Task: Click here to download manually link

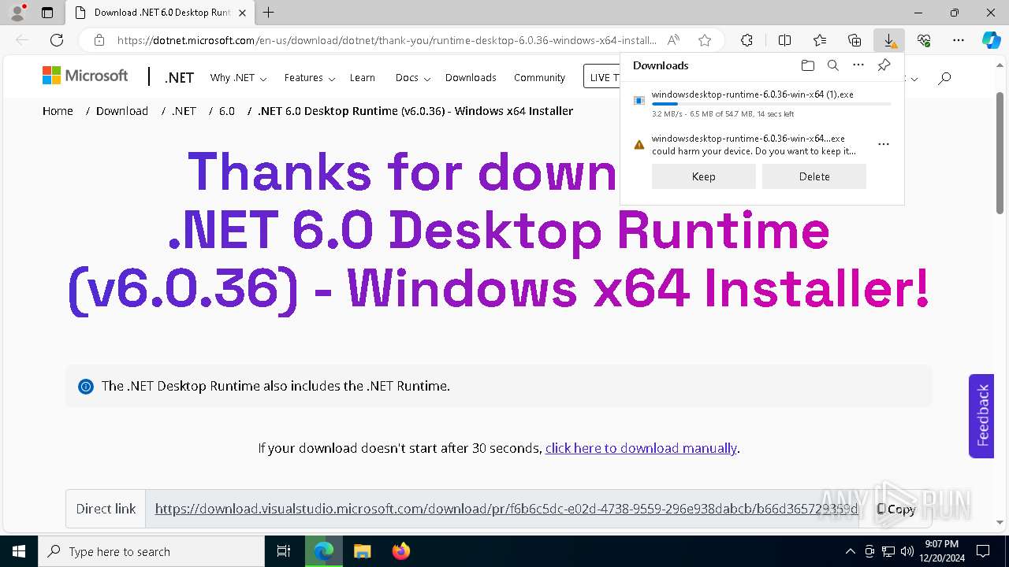Action: [x=641, y=448]
